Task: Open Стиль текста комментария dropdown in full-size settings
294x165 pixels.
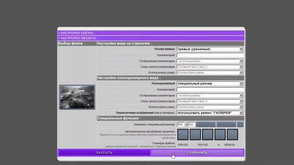Action: coord(210,101)
